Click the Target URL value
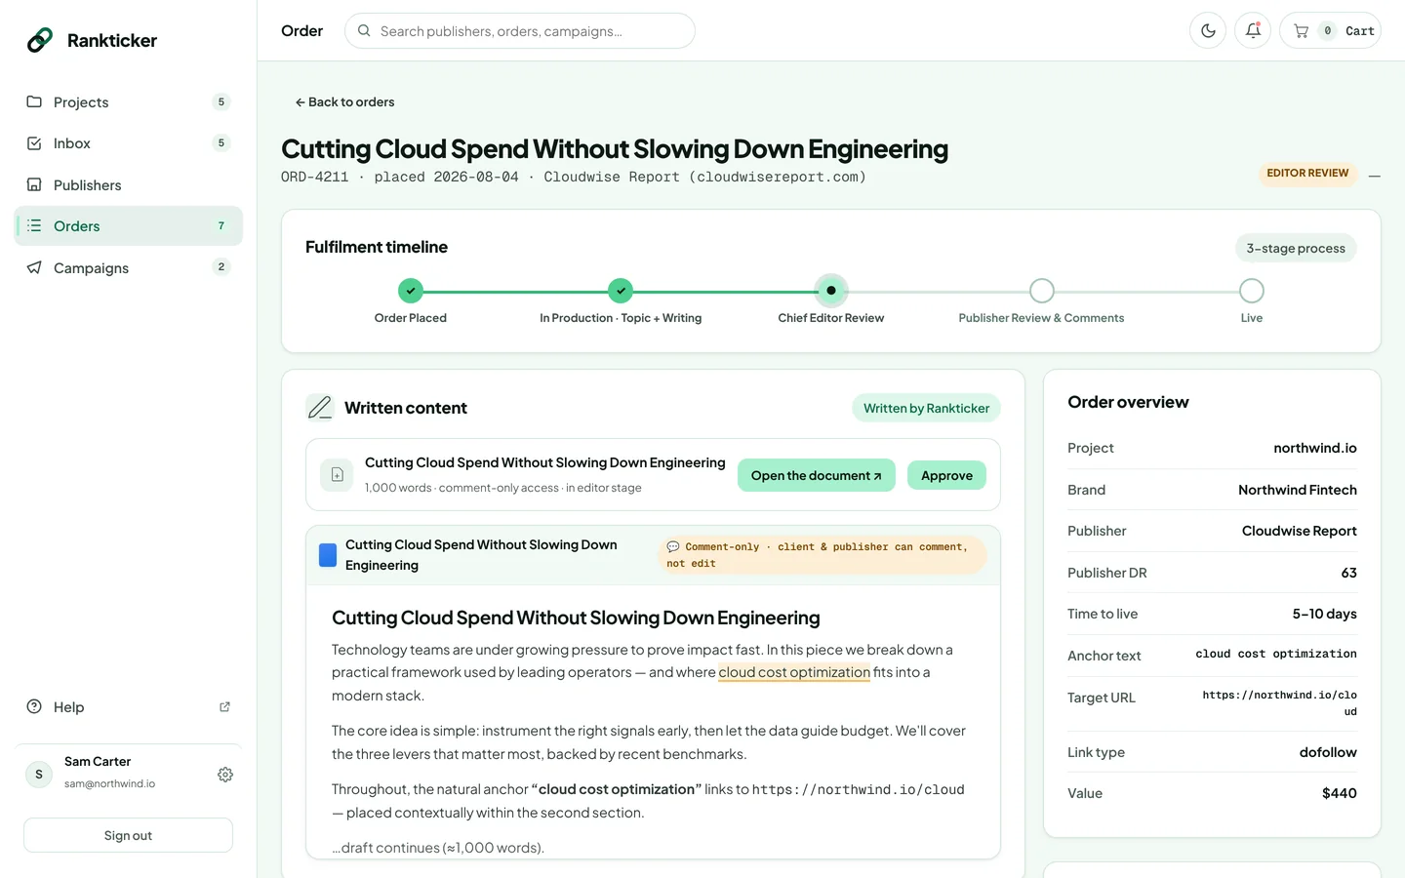Screen dimensions: 1405x878 pyautogui.click(x=1279, y=703)
